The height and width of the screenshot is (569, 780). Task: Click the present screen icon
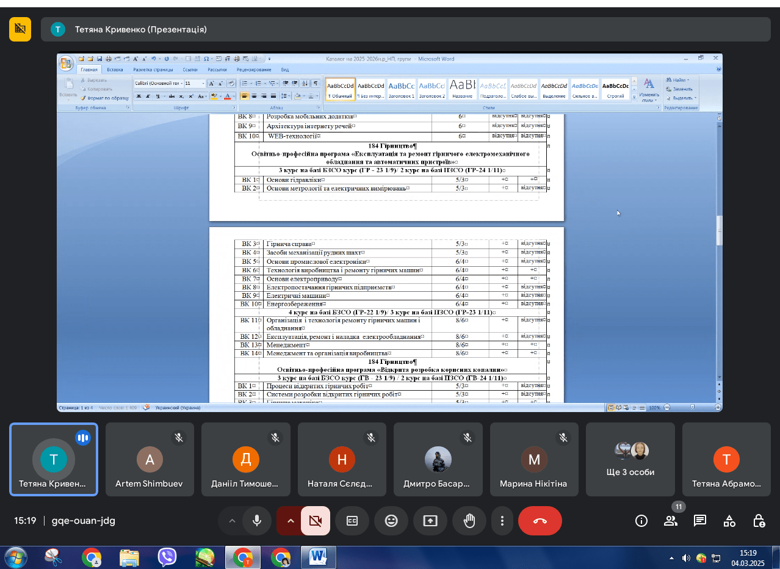click(x=430, y=521)
